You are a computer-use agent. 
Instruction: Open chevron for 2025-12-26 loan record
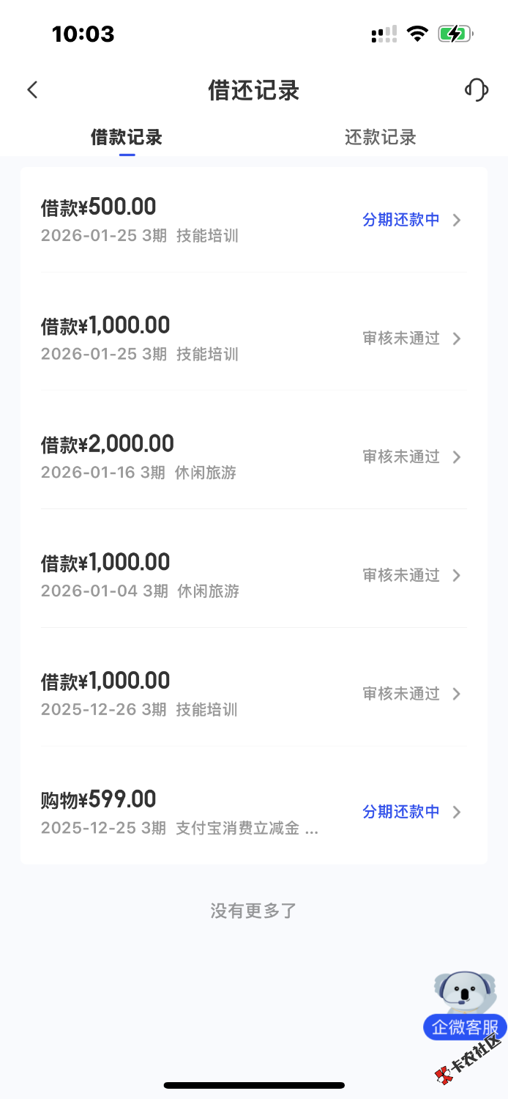[x=457, y=694]
